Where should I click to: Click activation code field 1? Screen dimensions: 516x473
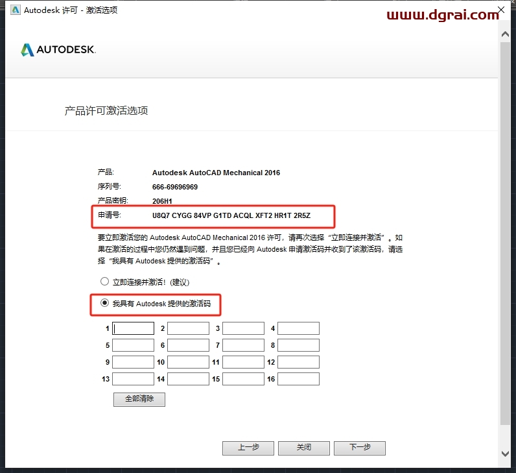[134, 328]
